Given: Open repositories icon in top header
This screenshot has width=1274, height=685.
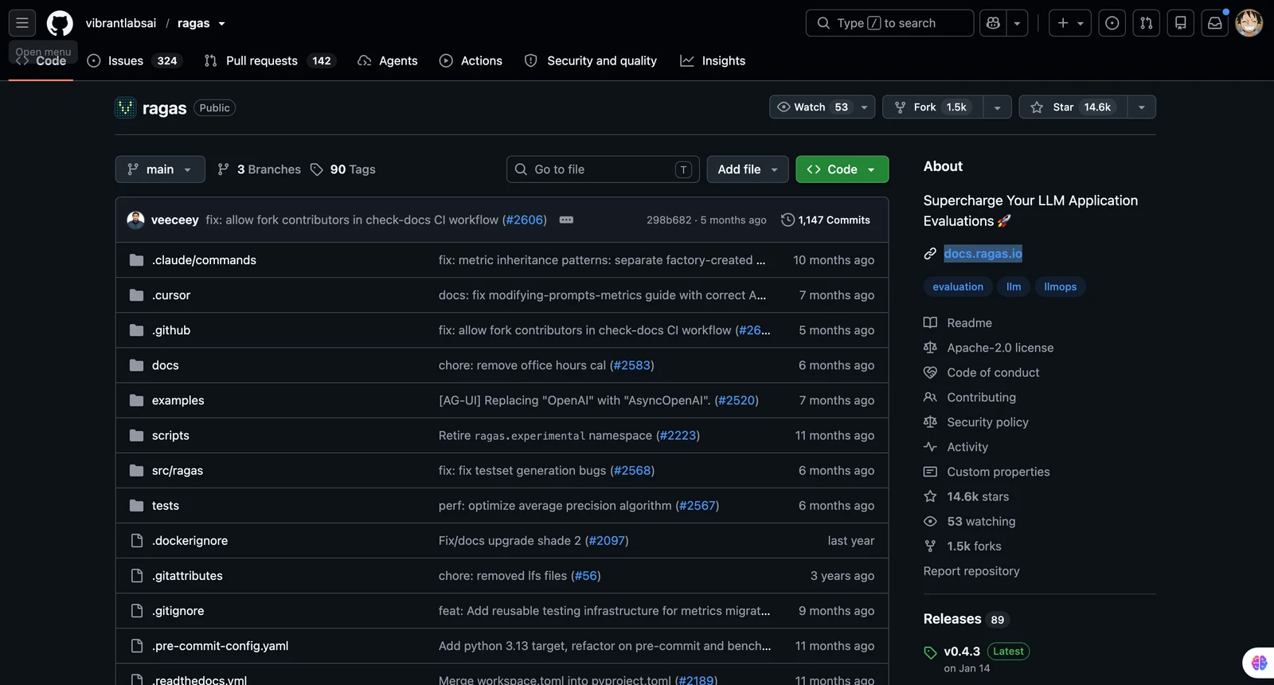Looking at the screenshot, I should 1181,23.
